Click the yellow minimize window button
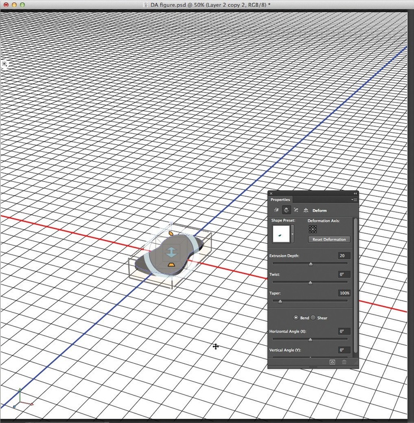414x423 pixels. (x=14, y=5)
